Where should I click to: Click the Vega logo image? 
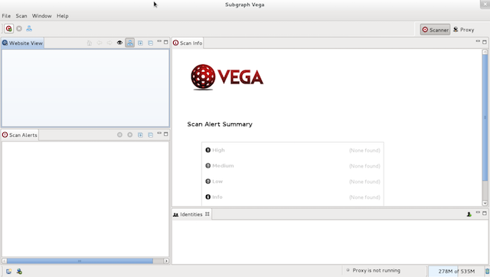pyautogui.click(x=227, y=77)
